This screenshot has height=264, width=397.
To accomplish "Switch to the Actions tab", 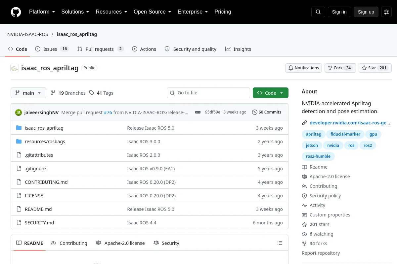I will pyautogui.click(x=144, y=49).
